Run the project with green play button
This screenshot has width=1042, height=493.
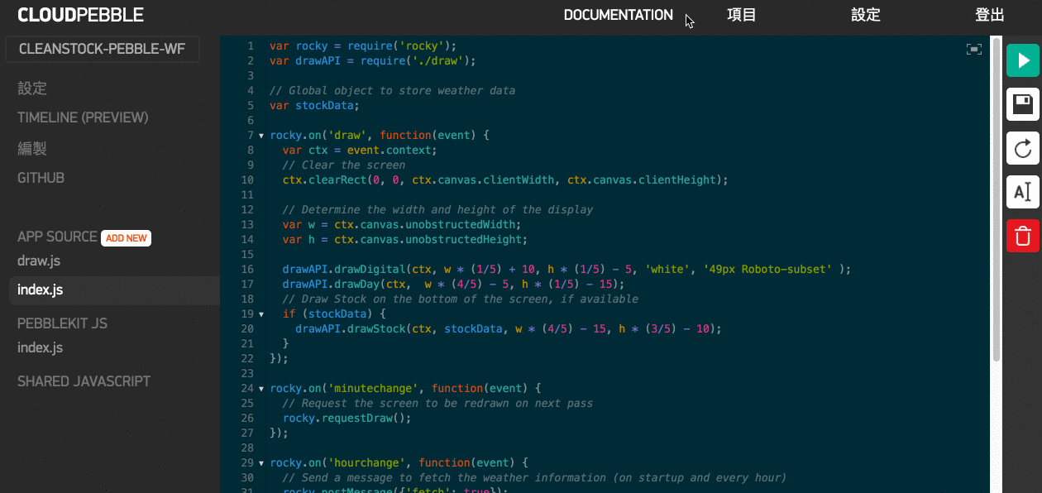1022,60
